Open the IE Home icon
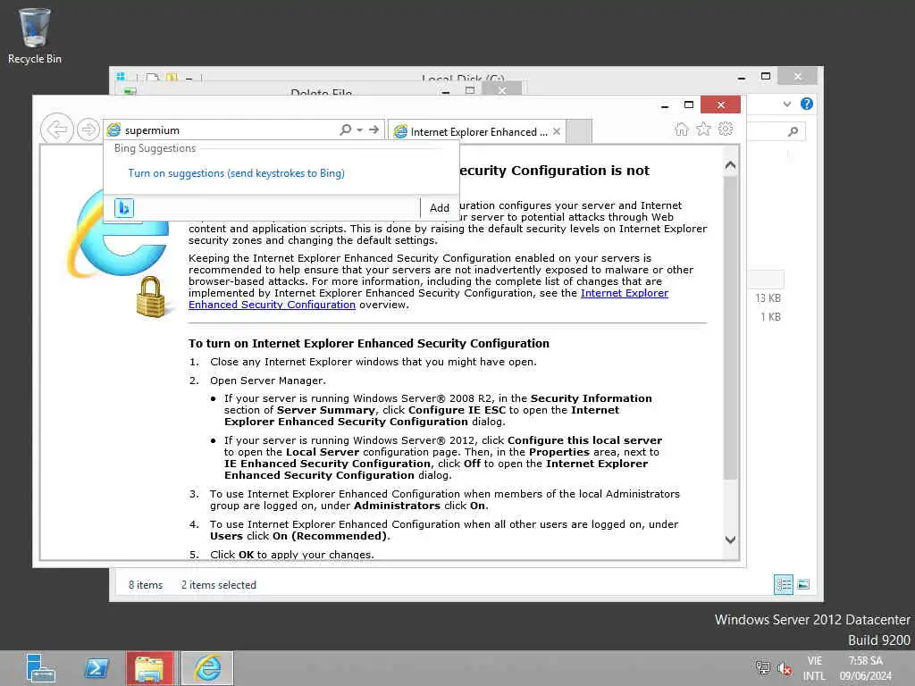The height and width of the screenshot is (686, 915). 682,129
